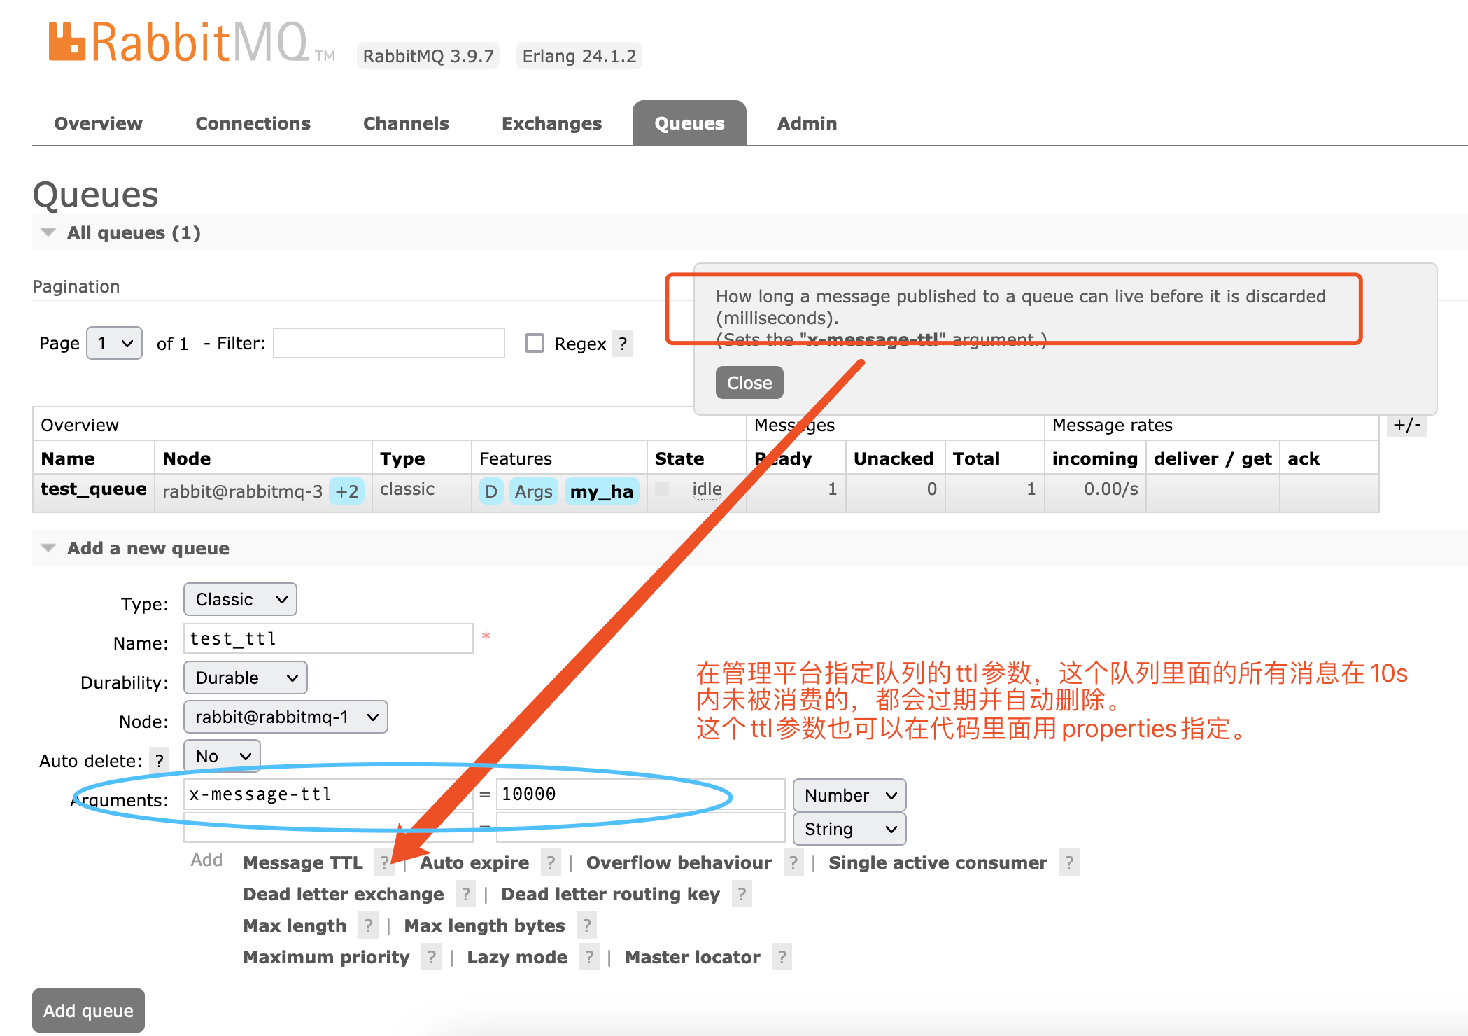The width and height of the screenshot is (1468, 1036).
Task: Click the Auto expire argument link
Action: [x=474, y=862]
